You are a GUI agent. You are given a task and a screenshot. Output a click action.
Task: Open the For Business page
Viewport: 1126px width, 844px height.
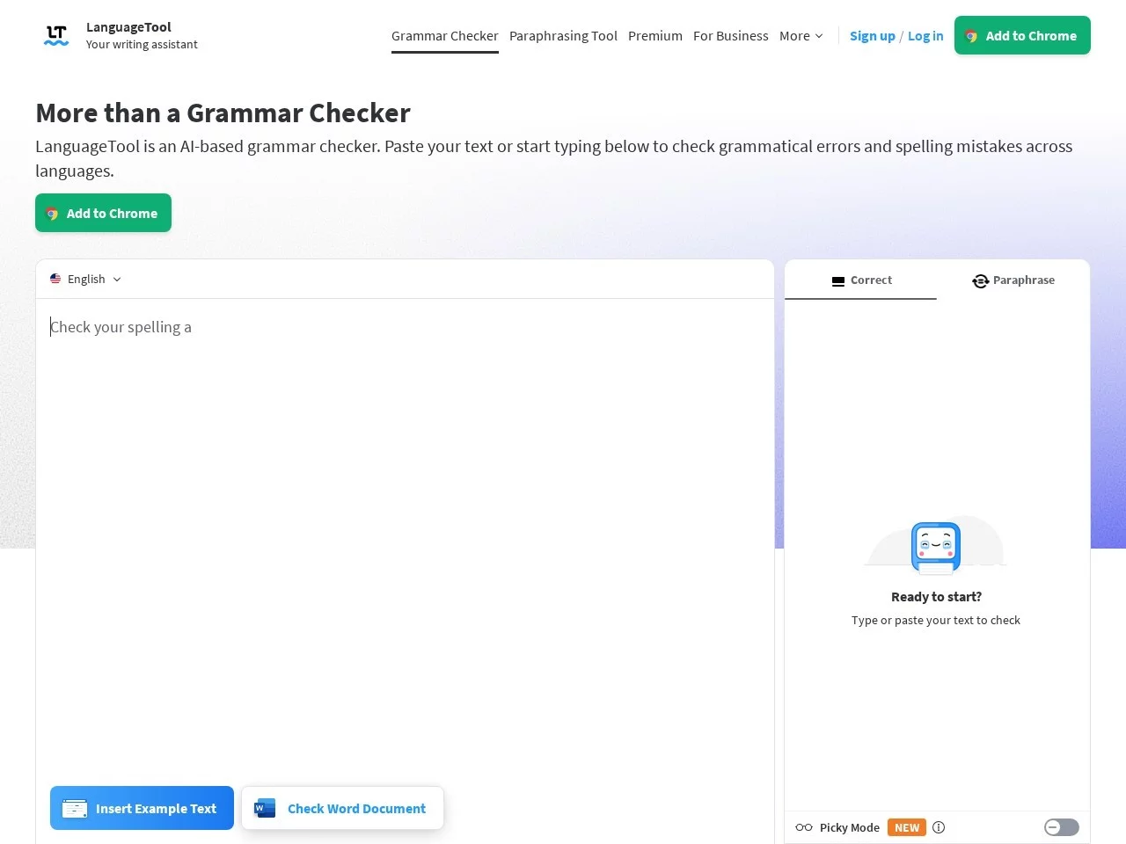pos(730,36)
